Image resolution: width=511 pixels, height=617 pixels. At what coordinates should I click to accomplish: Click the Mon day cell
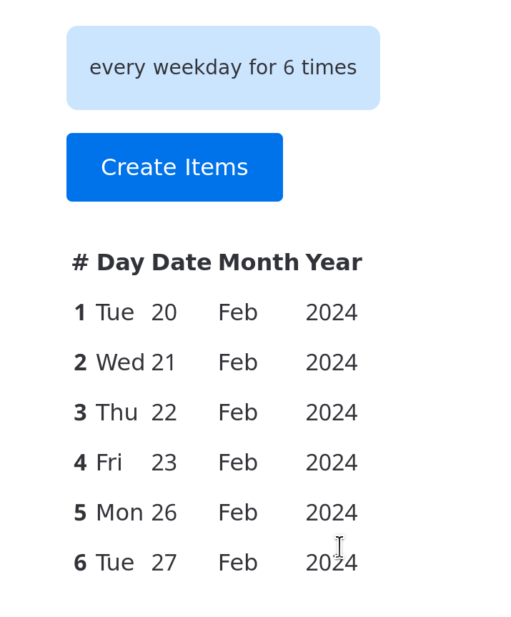pyautogui.click(x=119, y=513)
